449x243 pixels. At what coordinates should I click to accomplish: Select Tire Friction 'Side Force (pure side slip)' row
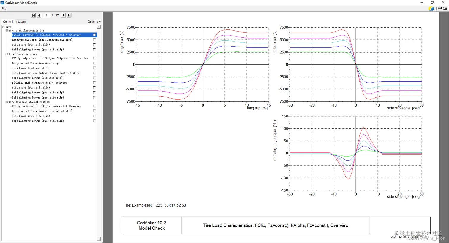tap(31, 116)
